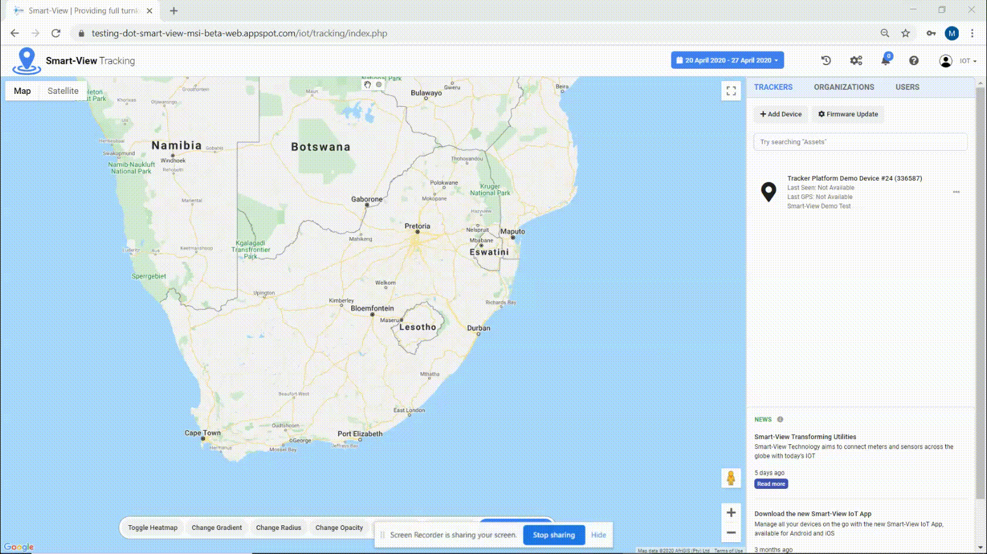Open the Organizations tab

pyautogui.click(x=844, y=87)
